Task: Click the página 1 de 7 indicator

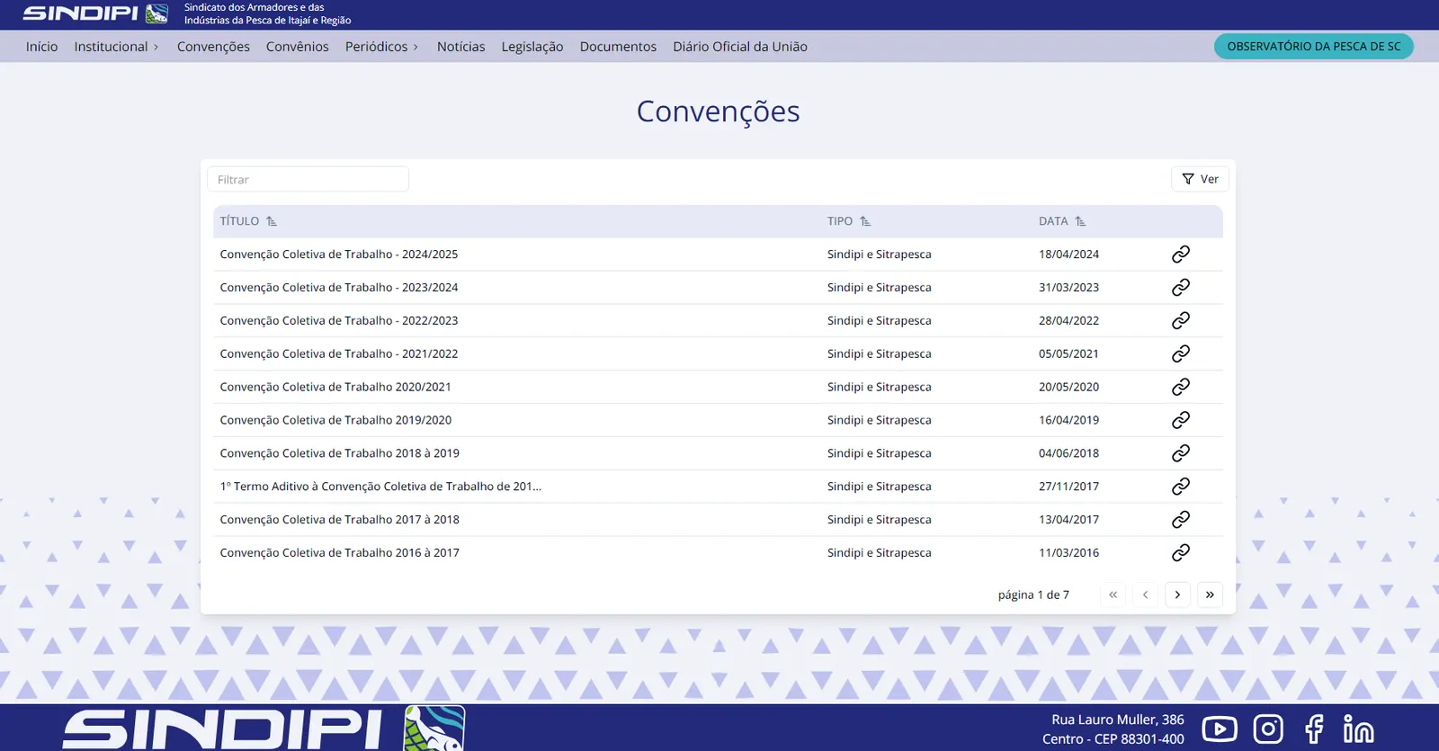Action: 1033,595
